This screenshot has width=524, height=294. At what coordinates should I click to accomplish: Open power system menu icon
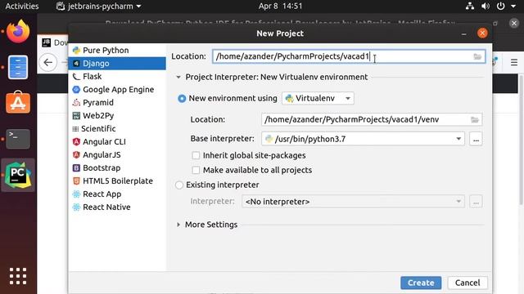click(x=500, y=6)
